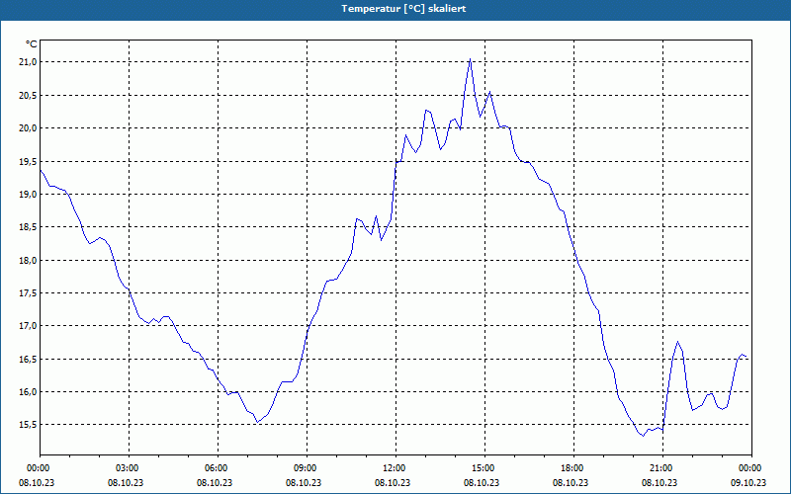The image size is (791, 494).
Task: Pick the 17,0 y-axis label
Action: click(28, 326)
